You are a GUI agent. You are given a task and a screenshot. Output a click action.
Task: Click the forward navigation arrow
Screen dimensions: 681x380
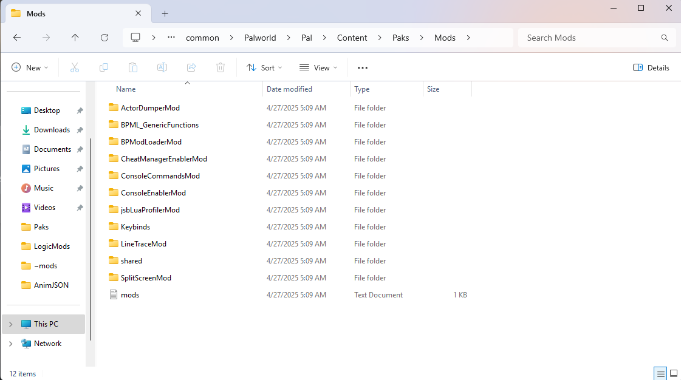(46, 38)
